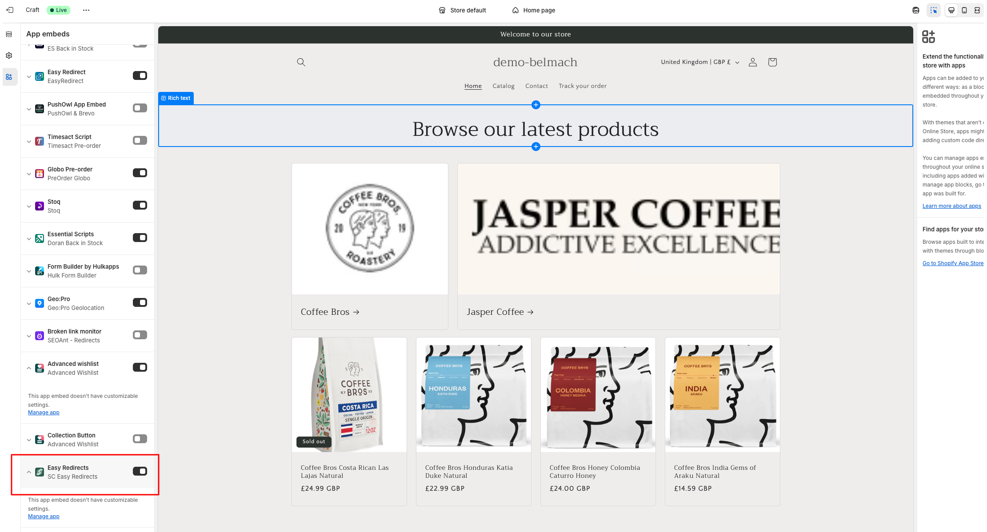Collapse the Advanced wishlist embed settings

[x=29, y=368]
